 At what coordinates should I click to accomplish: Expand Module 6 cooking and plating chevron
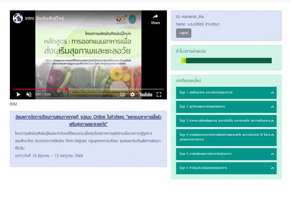coord(272,168)
